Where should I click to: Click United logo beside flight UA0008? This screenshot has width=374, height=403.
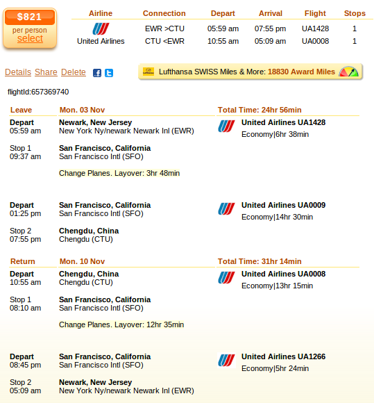click(x=226, y=277)
